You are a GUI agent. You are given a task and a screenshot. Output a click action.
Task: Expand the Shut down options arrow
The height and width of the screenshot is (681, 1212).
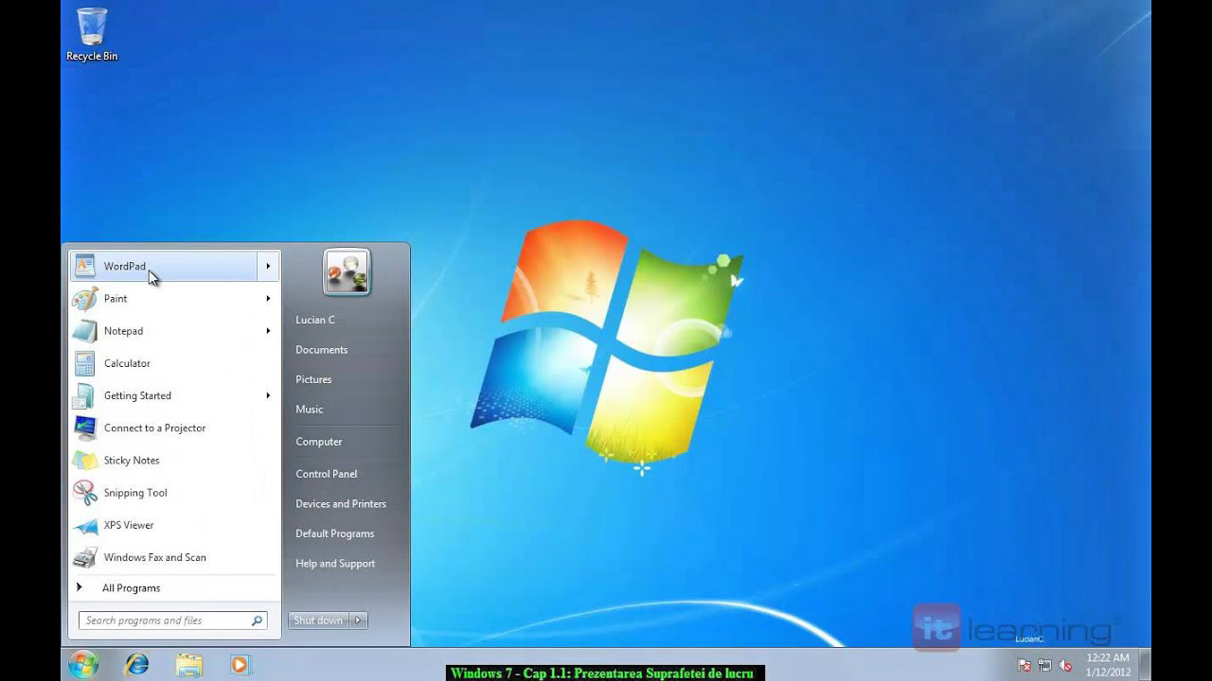(x=358, y=620)
